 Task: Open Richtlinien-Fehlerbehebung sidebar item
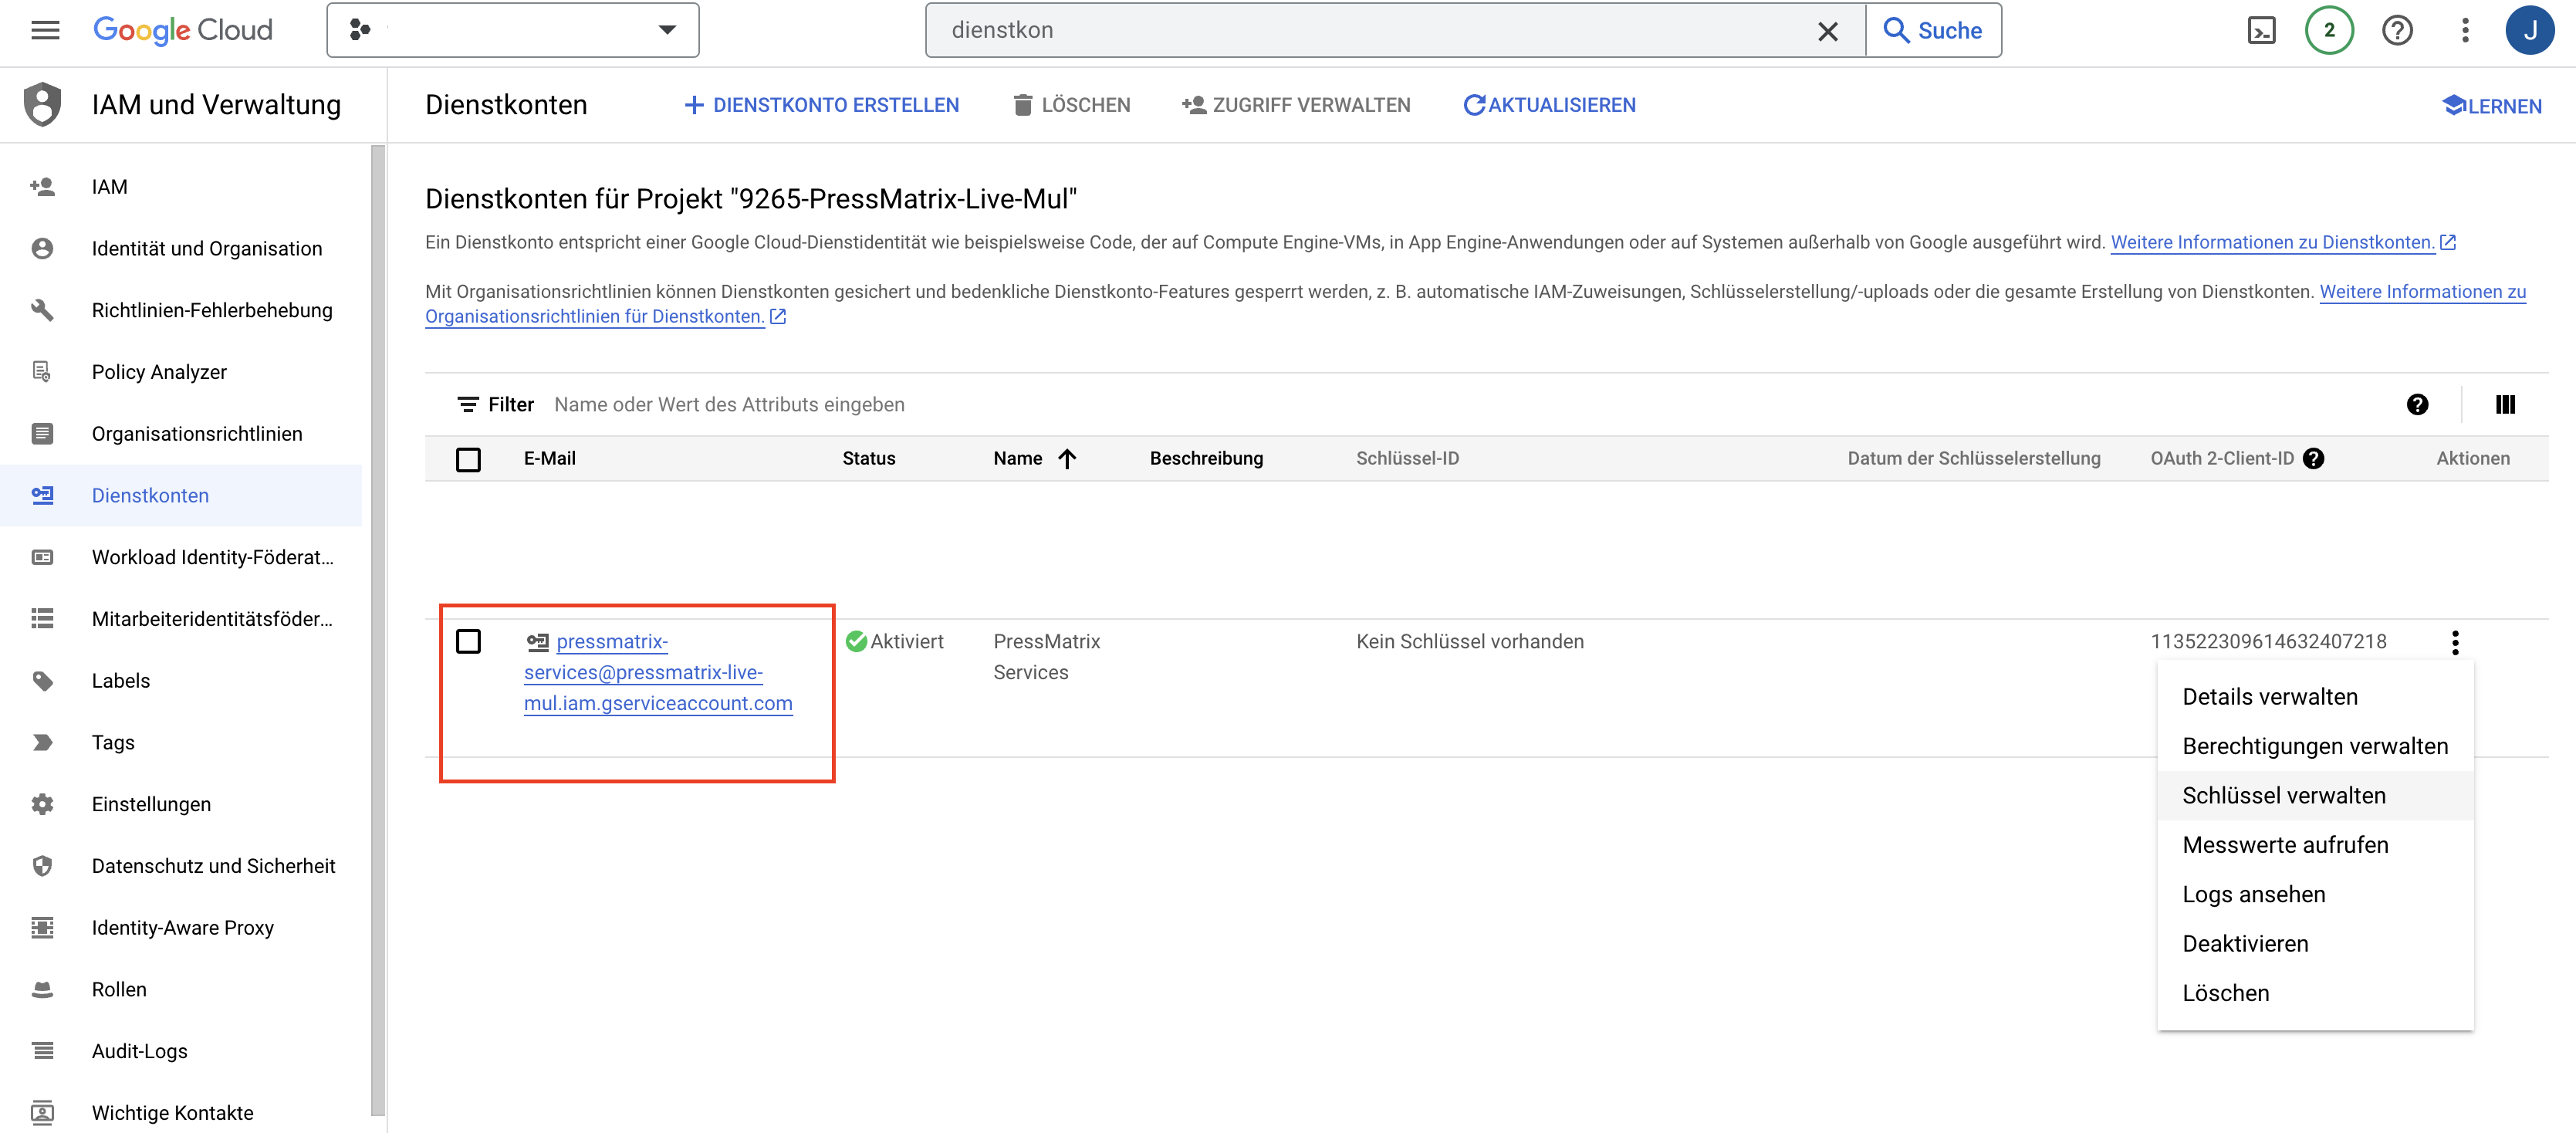[x=181, y=310]
